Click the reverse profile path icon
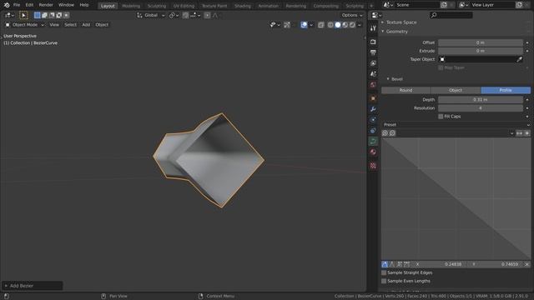 pyautogui.click(x=519, y=133)
